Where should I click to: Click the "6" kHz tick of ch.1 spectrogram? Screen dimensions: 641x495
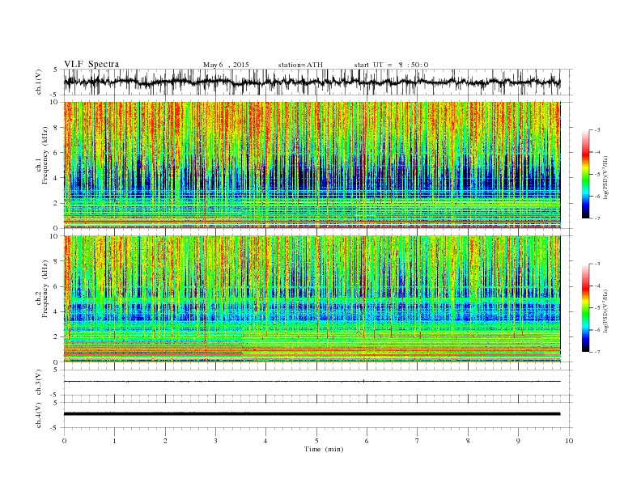(x=56, y=152)
